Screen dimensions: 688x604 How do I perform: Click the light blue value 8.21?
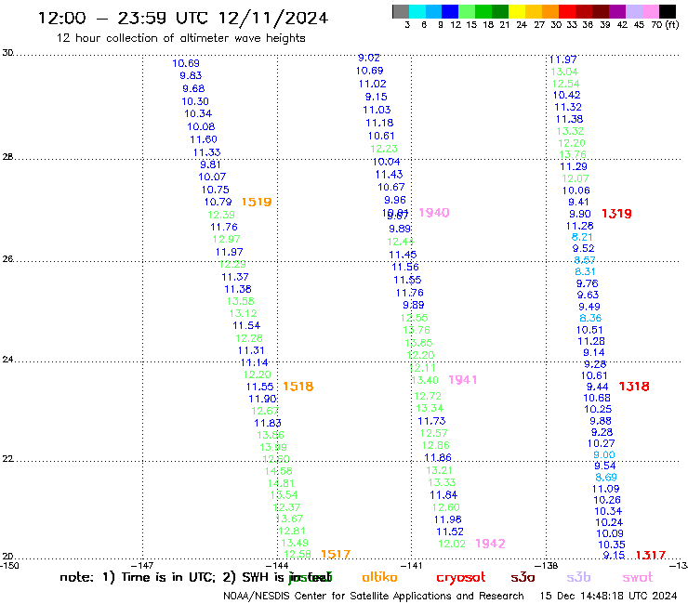point(582,237)
